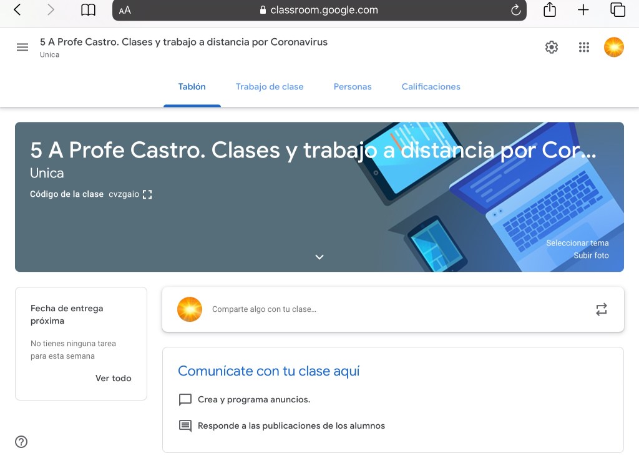This screenshot has height=463, width=639.
Task: Open the Personas tab
Action: pyautogui.click(x=353, y=87)
